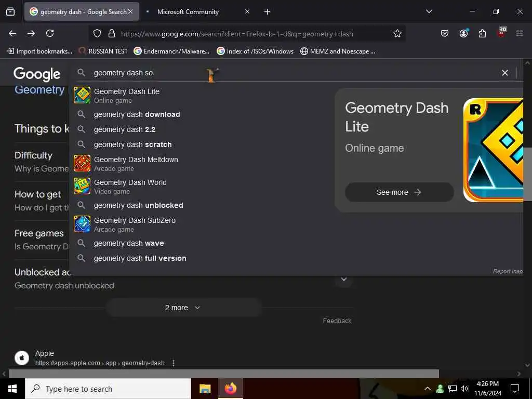
Task: Reload the current page
Action: pyautogui.click(x=50, y=33)
